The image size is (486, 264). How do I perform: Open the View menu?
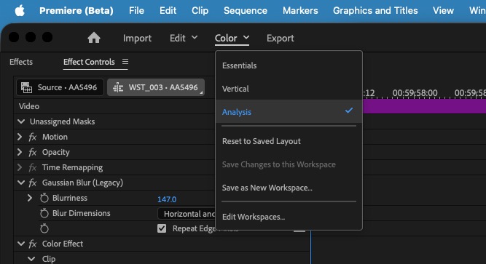pyautogui.click(x=443, y=10)
